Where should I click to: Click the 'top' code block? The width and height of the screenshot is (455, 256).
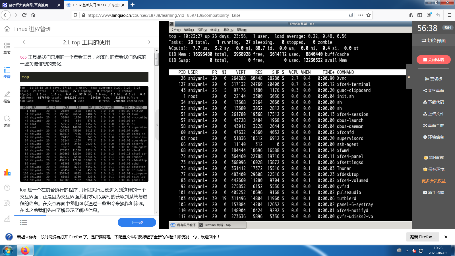tap(84, 77)
